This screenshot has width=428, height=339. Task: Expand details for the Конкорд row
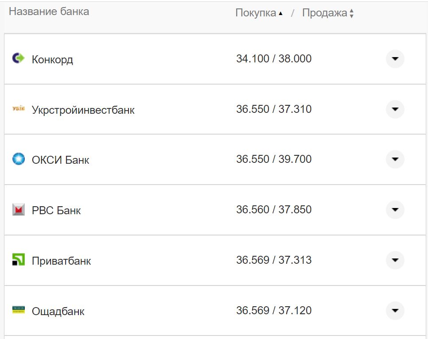pyautogui.click(x=395, y=59)
